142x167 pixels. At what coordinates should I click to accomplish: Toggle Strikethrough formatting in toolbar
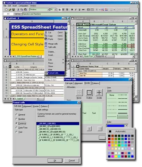coord(83,10)
